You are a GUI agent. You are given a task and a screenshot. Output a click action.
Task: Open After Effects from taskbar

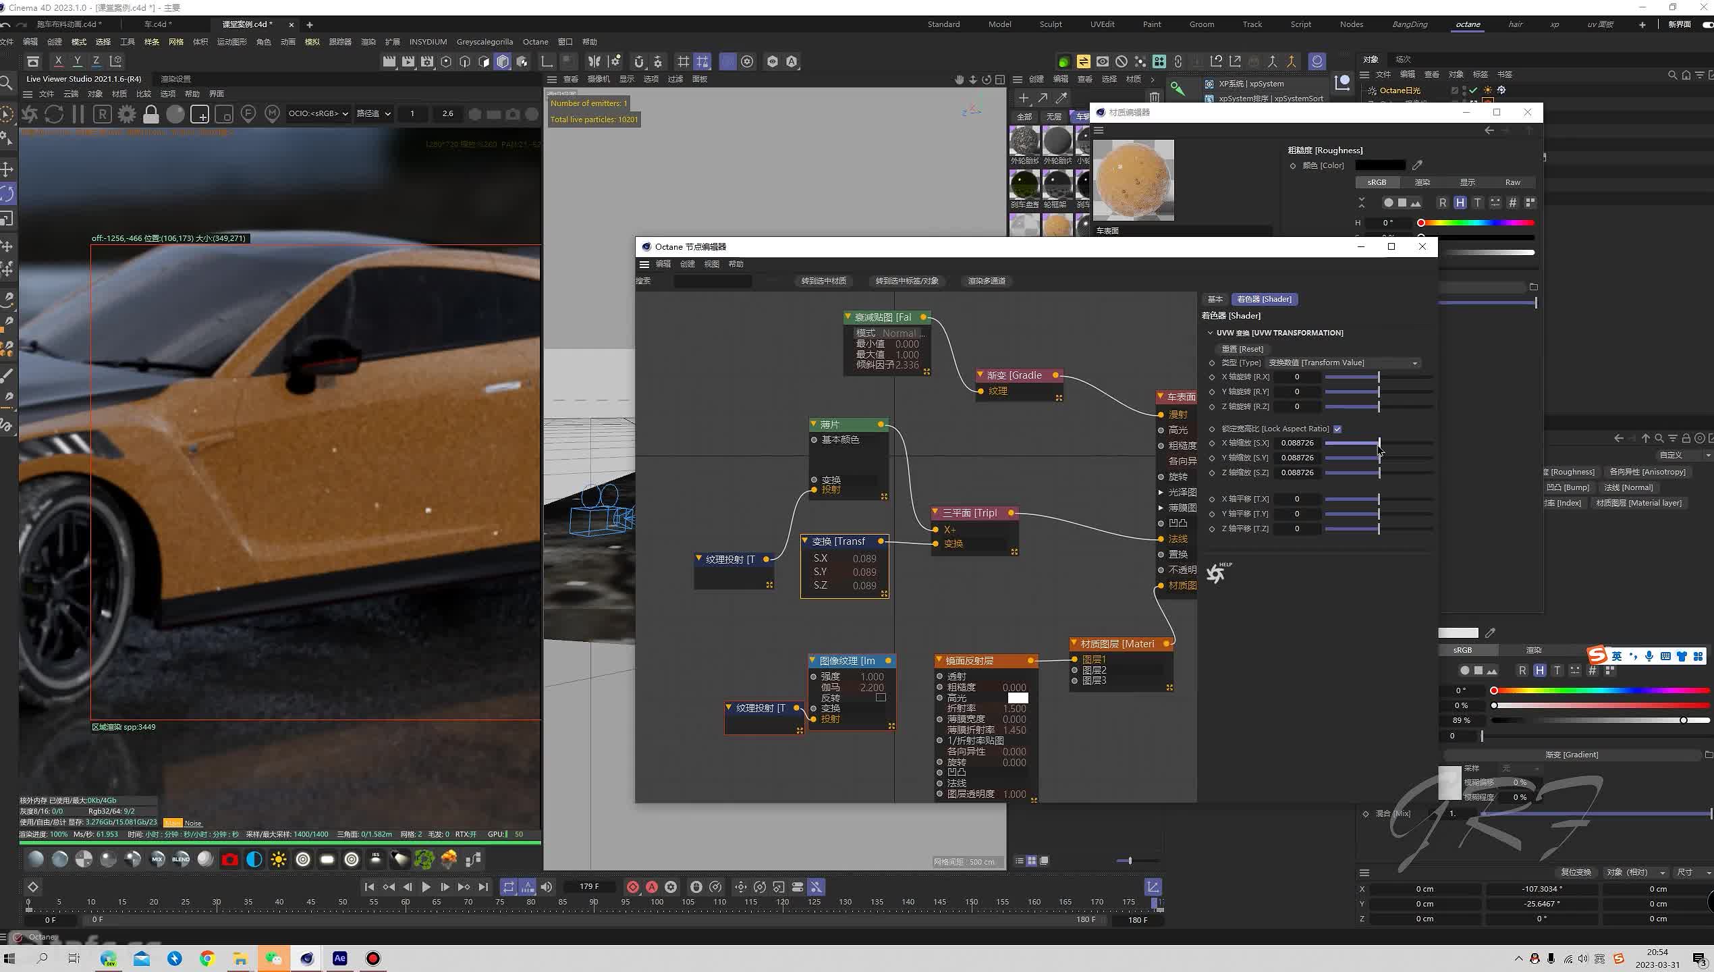pyautogui.click(x=339, y=959)
